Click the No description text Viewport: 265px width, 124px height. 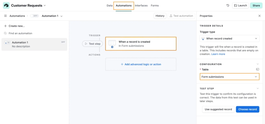[21, 46]
